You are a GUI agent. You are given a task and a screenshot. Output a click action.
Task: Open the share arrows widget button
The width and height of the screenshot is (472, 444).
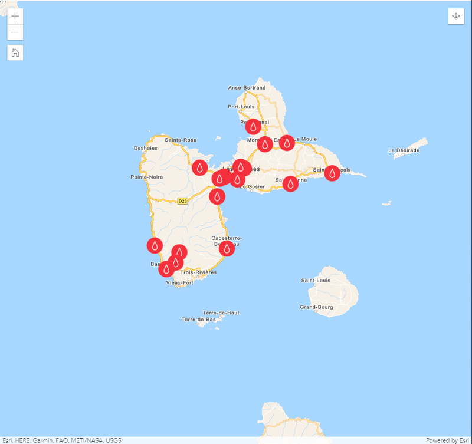[x=456, y=17]
